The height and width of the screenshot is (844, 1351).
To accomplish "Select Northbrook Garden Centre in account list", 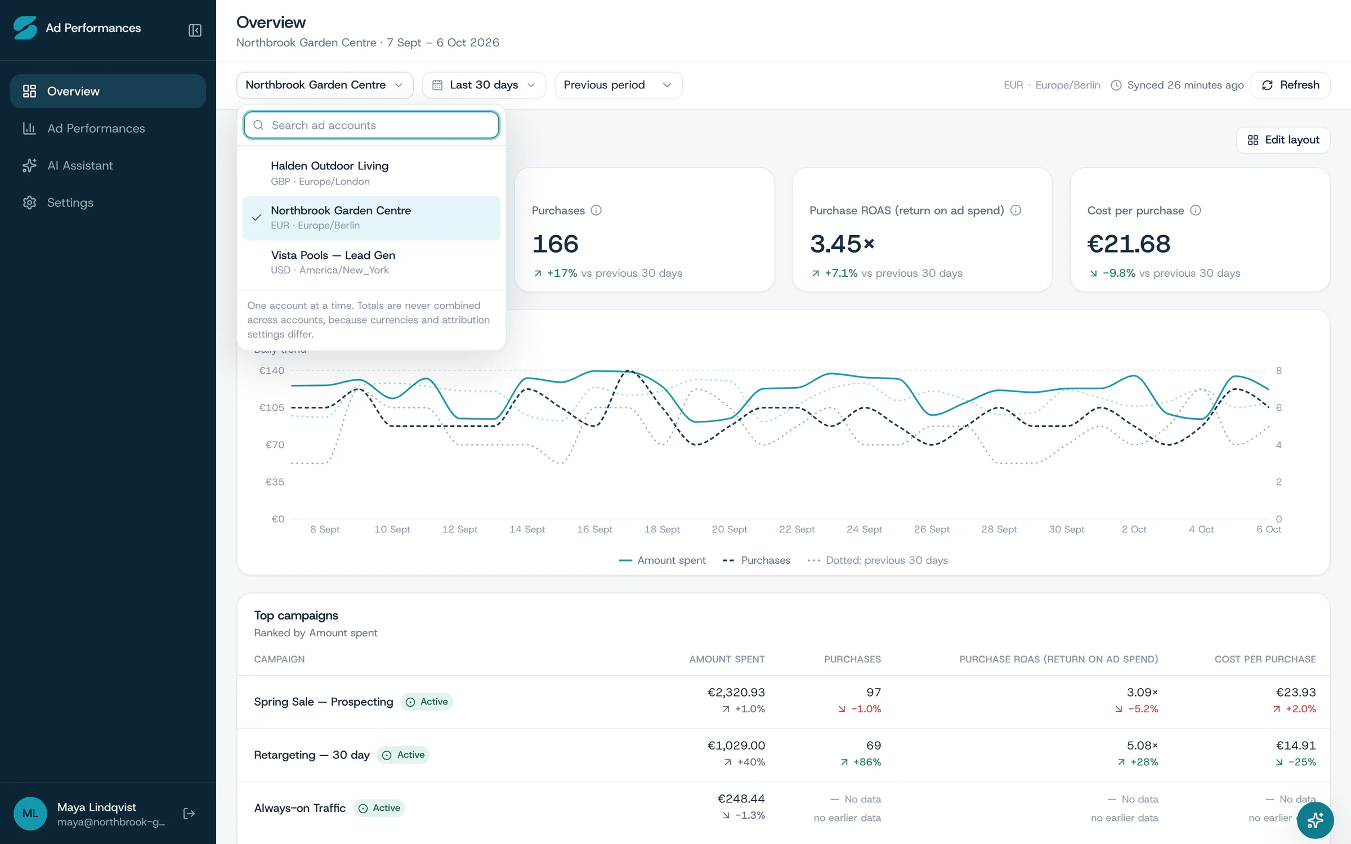I will (x=372, y=218).
